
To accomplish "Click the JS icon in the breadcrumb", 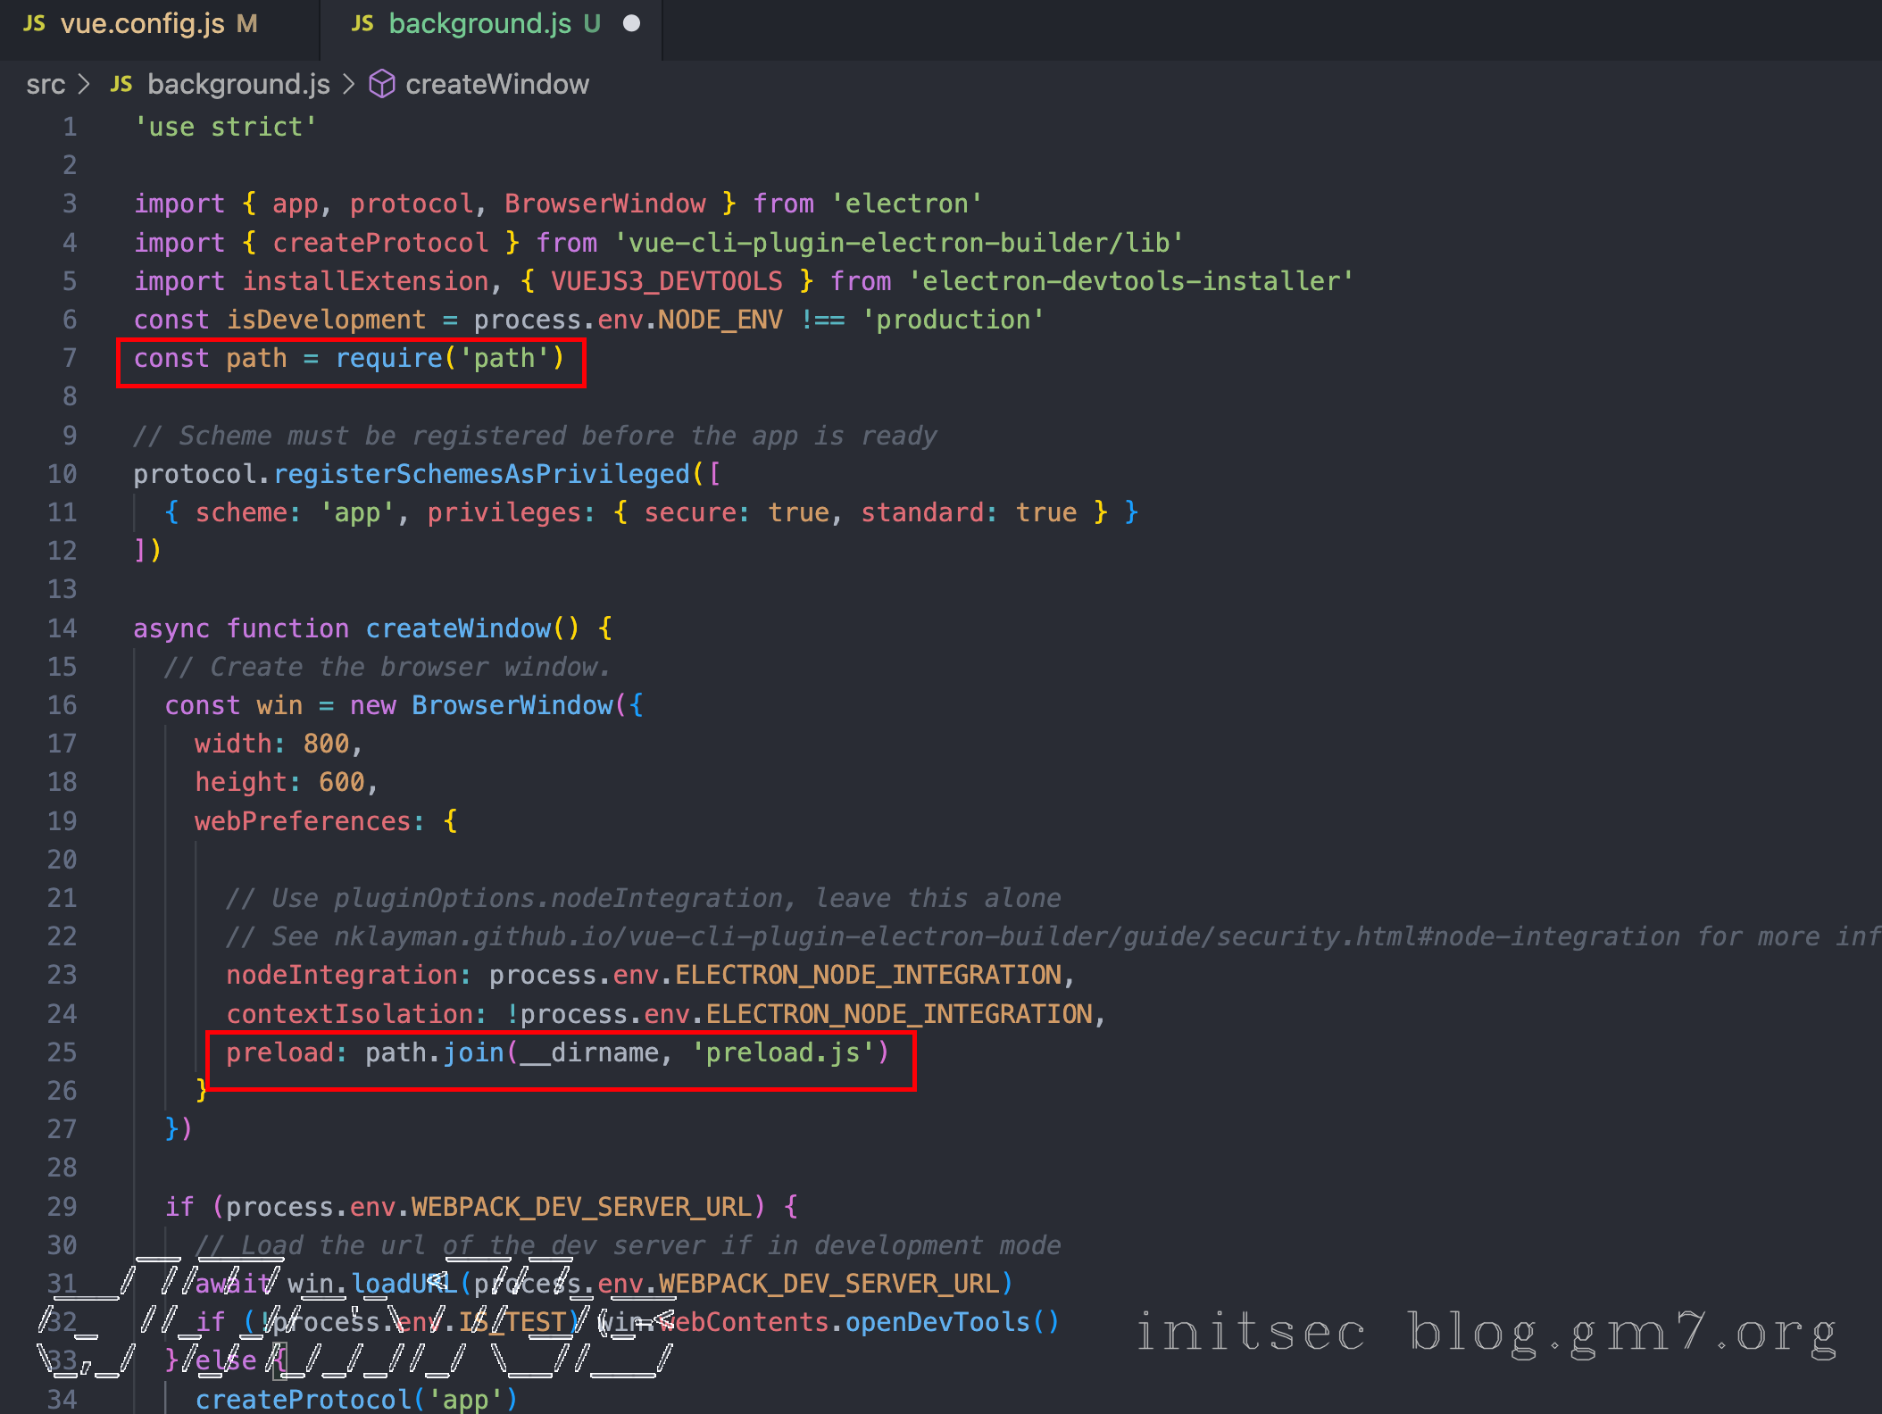I will point(121,85).
